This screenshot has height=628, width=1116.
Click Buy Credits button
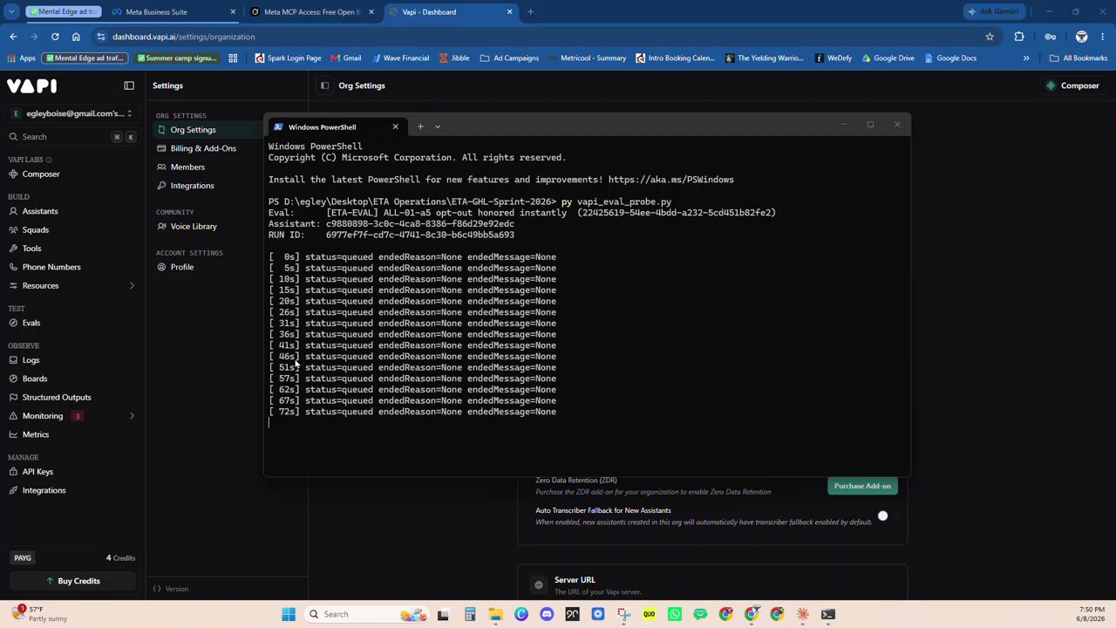73,581
